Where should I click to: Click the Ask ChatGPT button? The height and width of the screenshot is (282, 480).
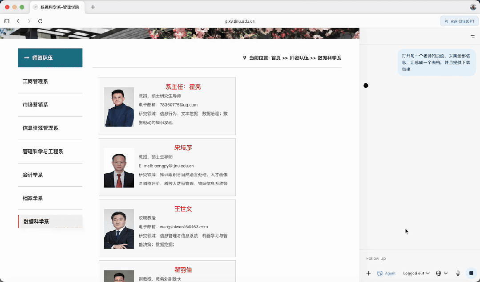[460, 21]
